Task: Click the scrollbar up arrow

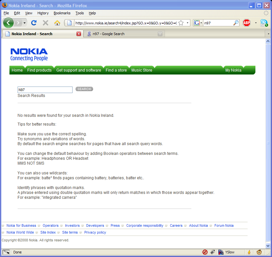Action: tap(268, 41)
